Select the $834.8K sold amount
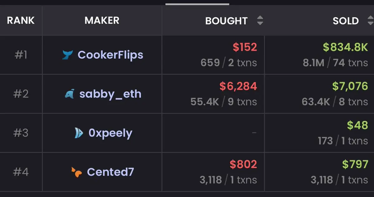374x197 pixels. pyautogui.click(x=345, y=47)
